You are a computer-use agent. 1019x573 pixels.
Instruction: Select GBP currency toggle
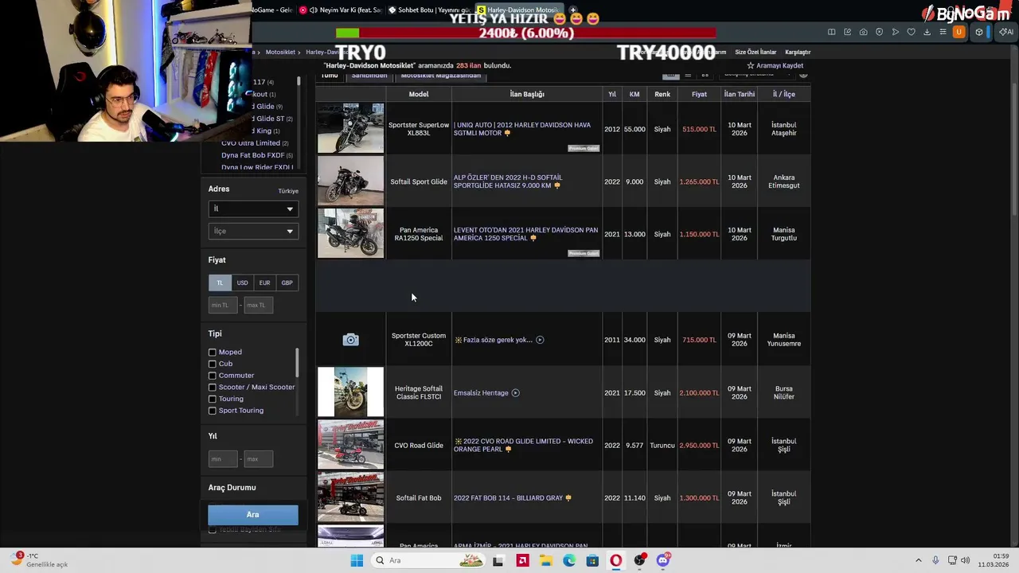pos(287,283)
